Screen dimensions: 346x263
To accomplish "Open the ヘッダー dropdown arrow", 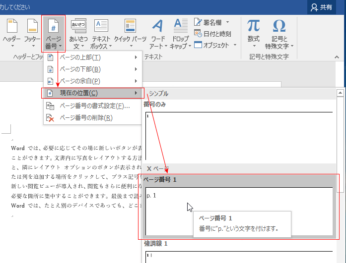I will pyautogui.click(x=12, y=46).
